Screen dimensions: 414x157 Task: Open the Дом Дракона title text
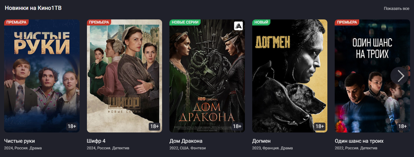[x=186, y=141]
